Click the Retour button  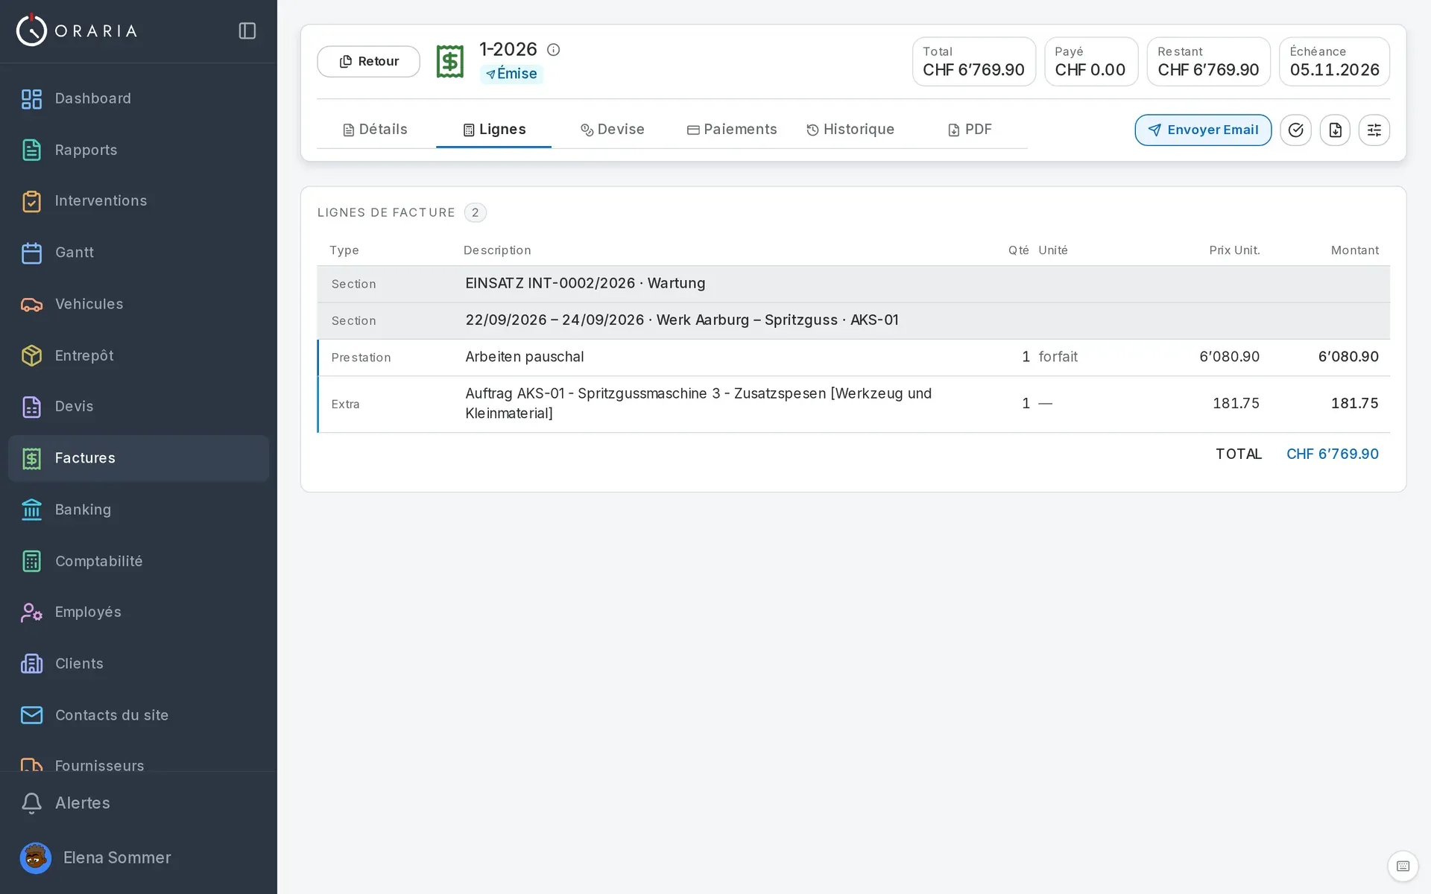369,62
